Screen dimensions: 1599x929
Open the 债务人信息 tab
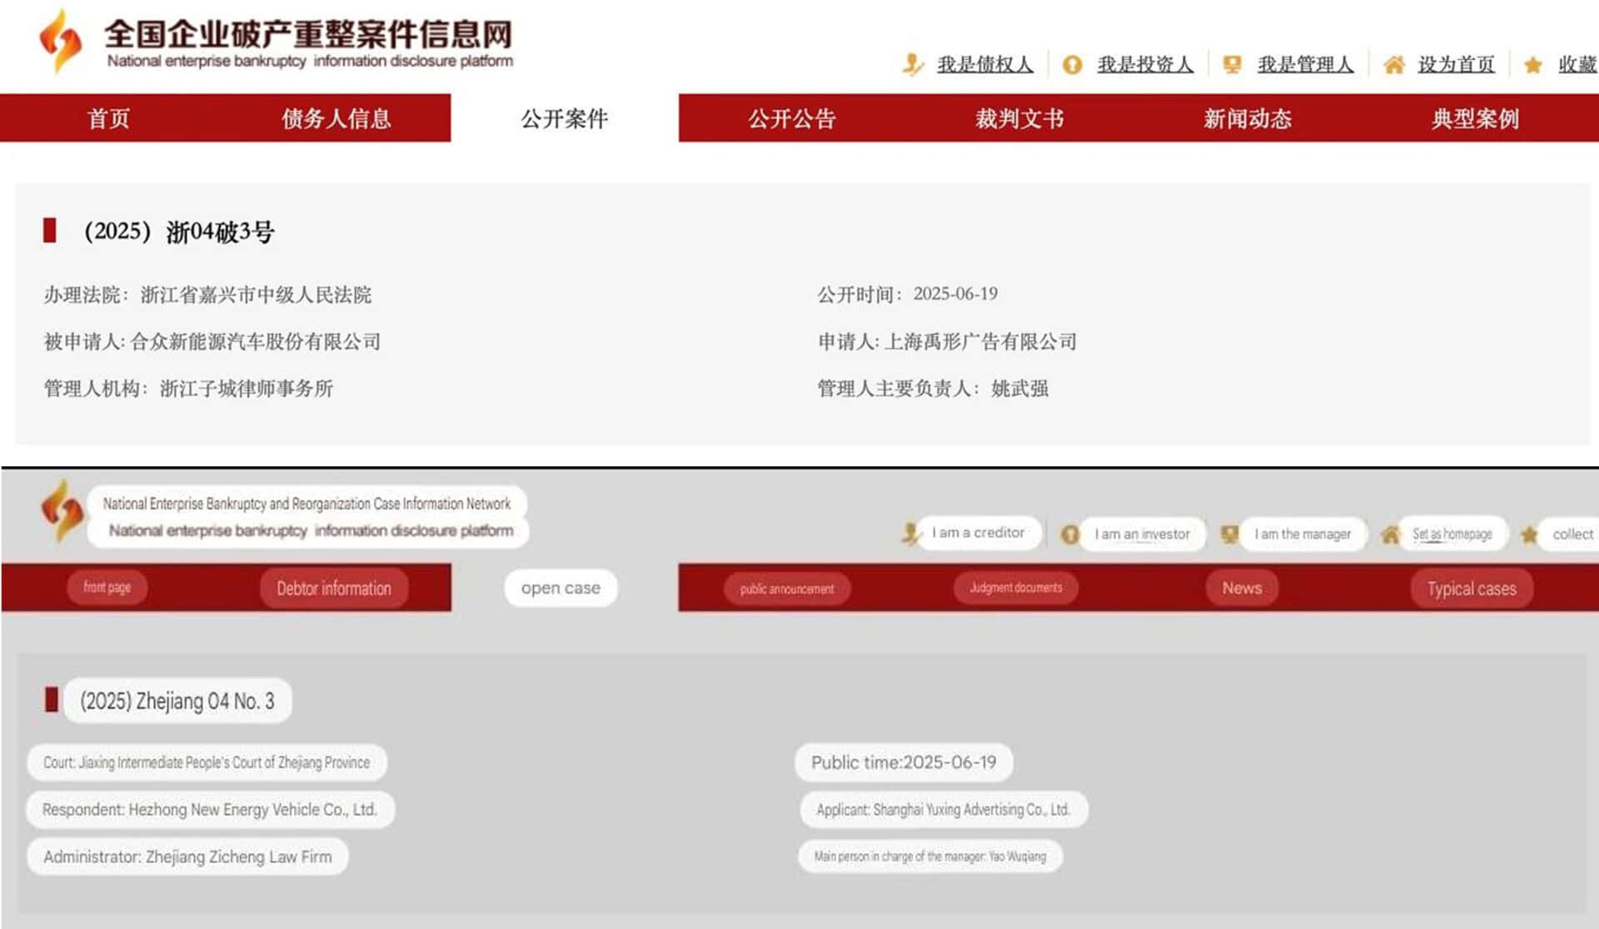(x=336, y=118)
